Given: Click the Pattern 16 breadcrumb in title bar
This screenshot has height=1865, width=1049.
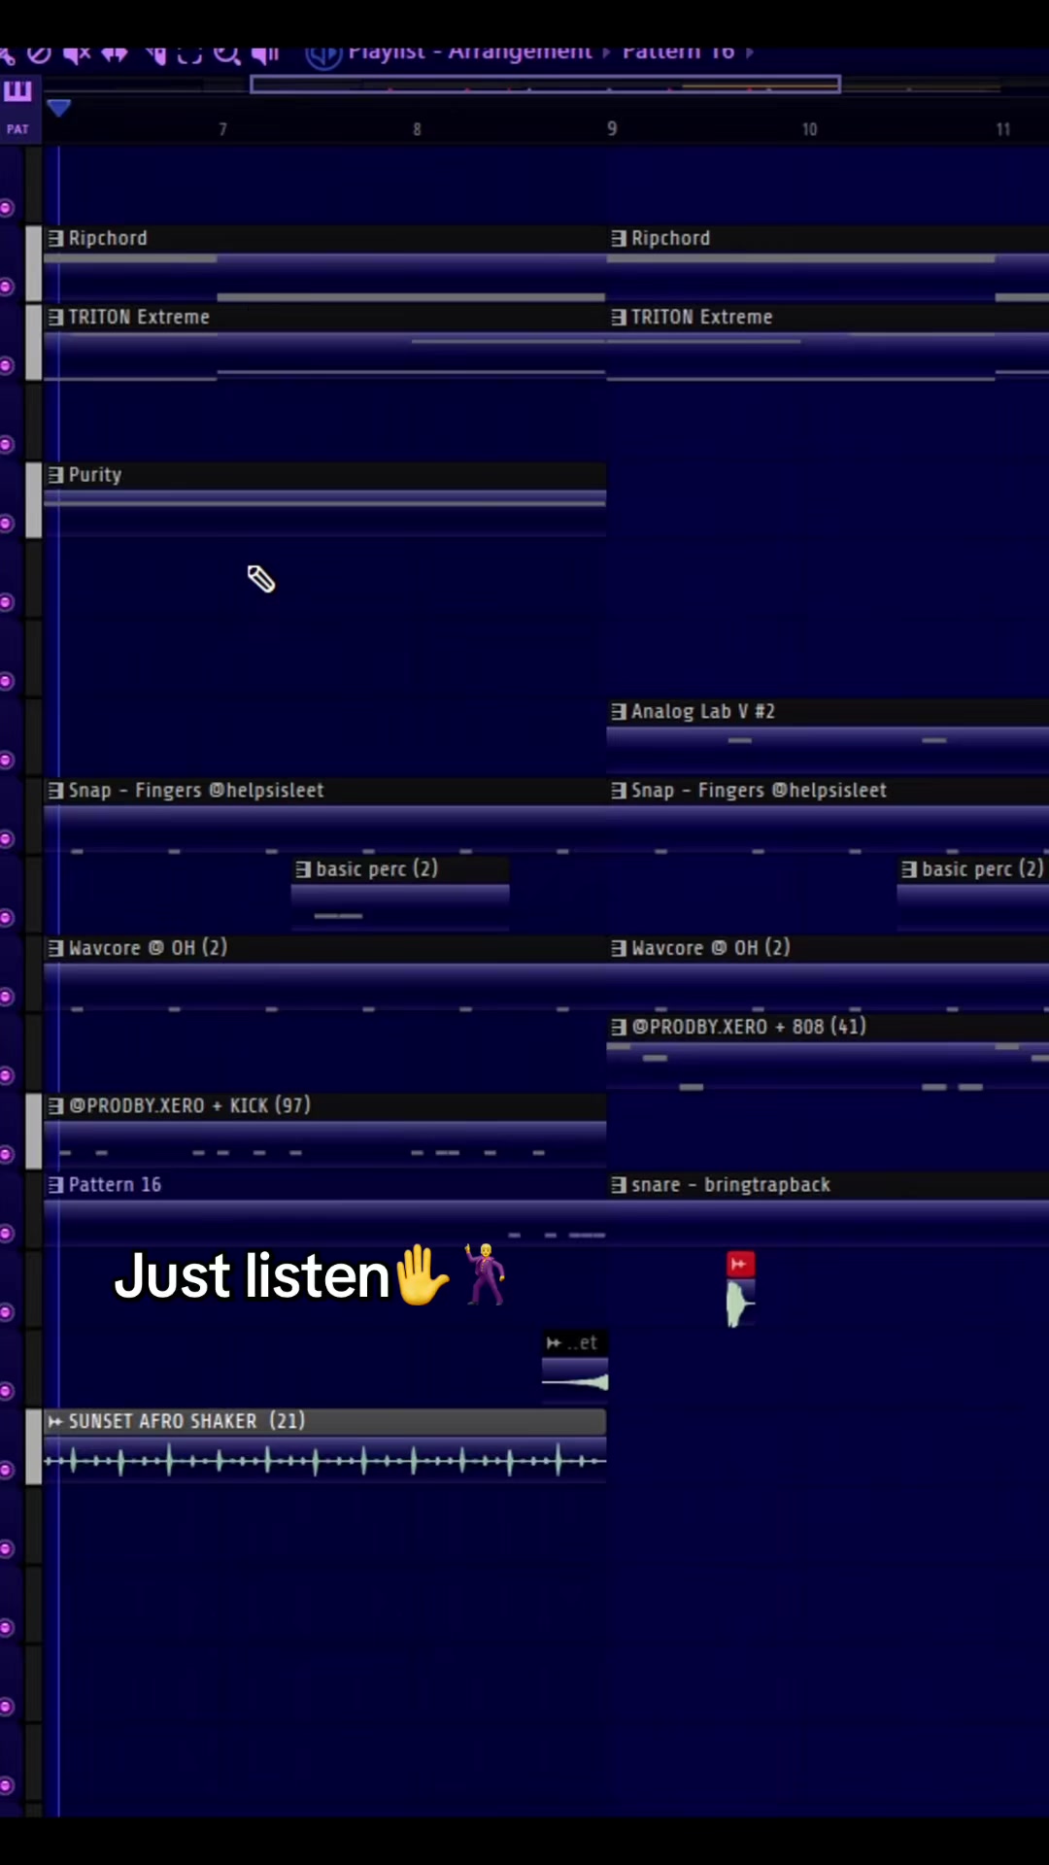Looking at the screenshot, I should tap(678, 53).
